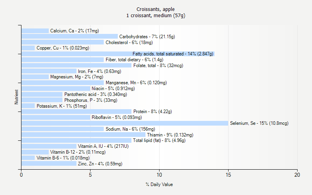Click the 'Niacin - 5% (0.912mg)' label

113,89
